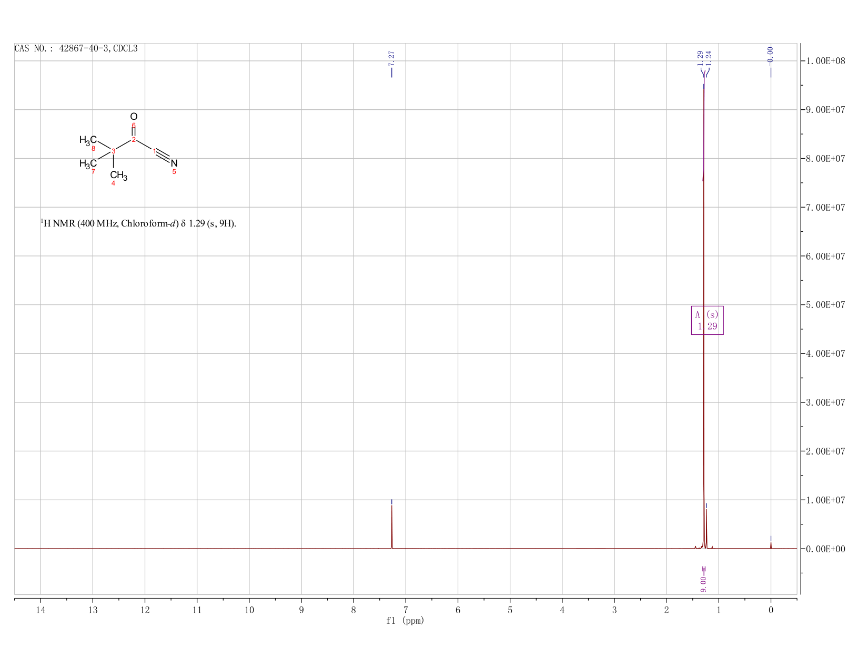Click the quaternary carbon atom 3
The width and height of the screenshot is (868, 670).
coord(114,151)
